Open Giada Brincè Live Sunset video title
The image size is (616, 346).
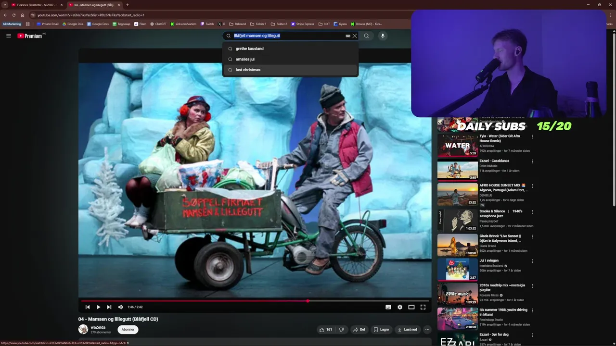[500, 238]
